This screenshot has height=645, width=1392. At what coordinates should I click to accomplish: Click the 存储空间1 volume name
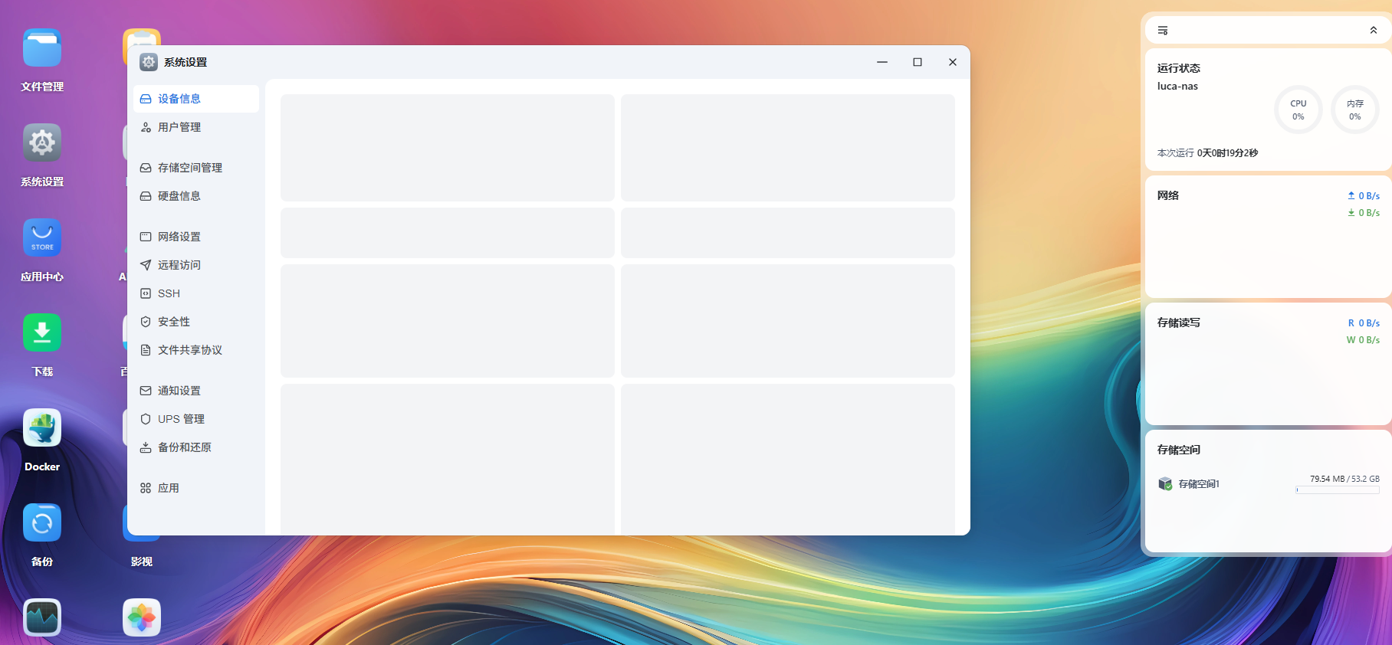click(1199, 484)
